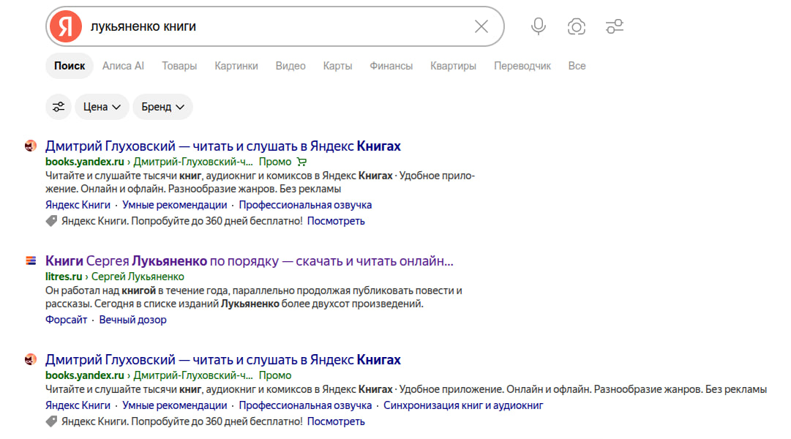Expand the Цена dropdown filter
Viewport: 791px width, 439px height.
click(x=102, y=107)
